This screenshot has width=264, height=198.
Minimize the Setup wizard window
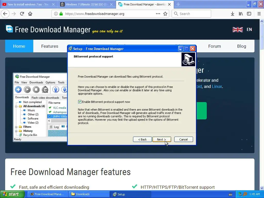pyautogui.click(x=180, y=49)
